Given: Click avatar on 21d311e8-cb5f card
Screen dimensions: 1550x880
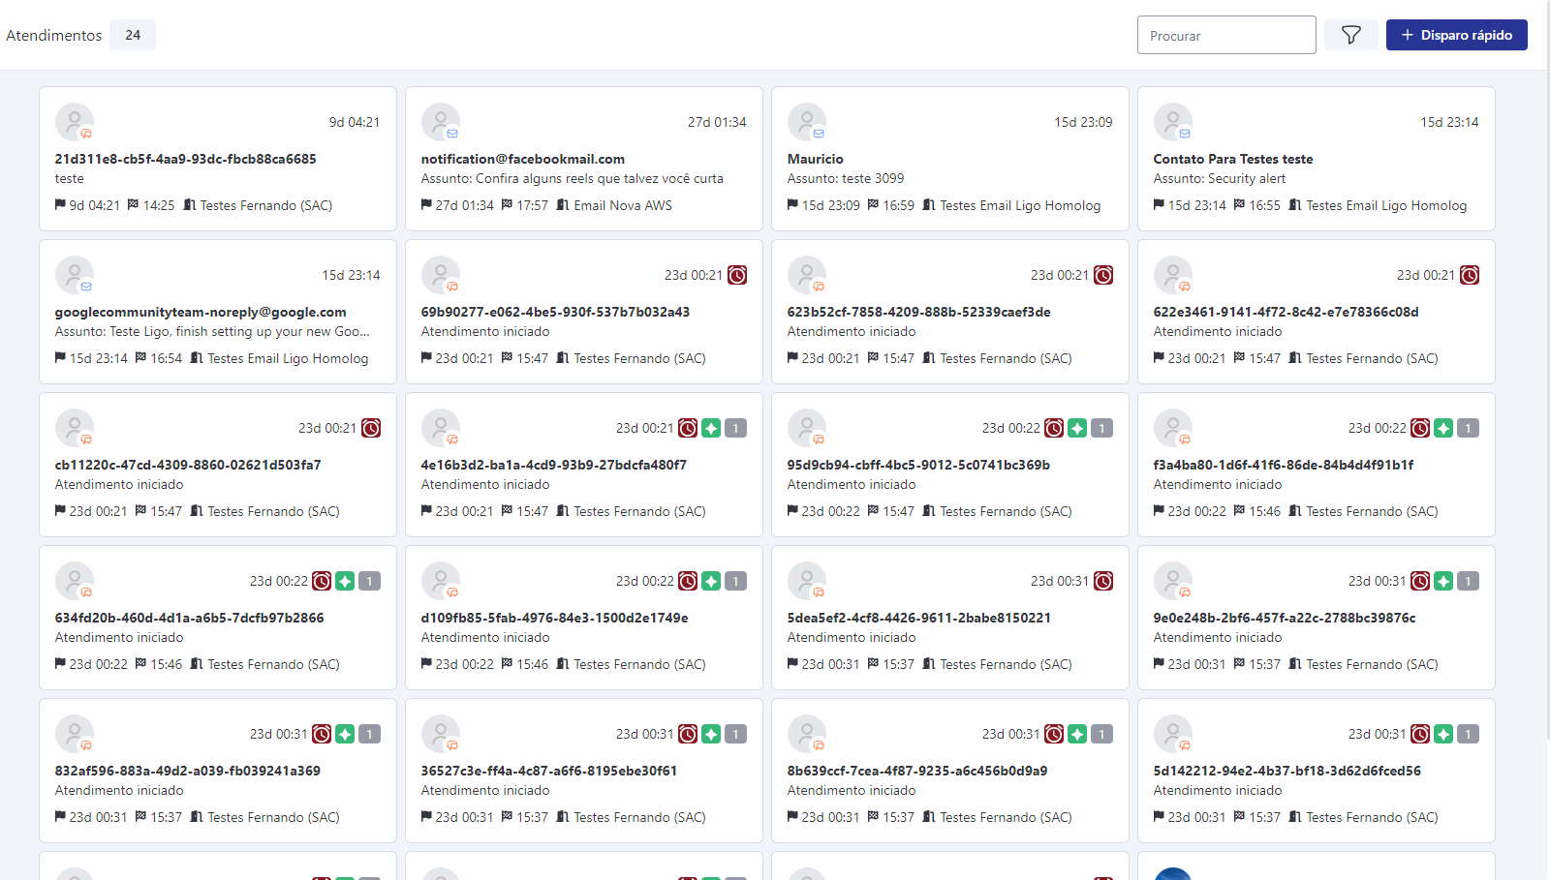Looking at the screenshot, I should click(x=75, y=122).
